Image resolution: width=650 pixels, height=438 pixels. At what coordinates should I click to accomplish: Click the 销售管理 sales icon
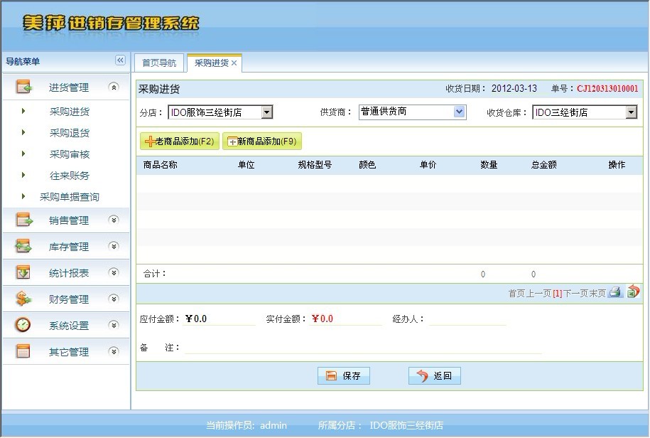[24, 220]
